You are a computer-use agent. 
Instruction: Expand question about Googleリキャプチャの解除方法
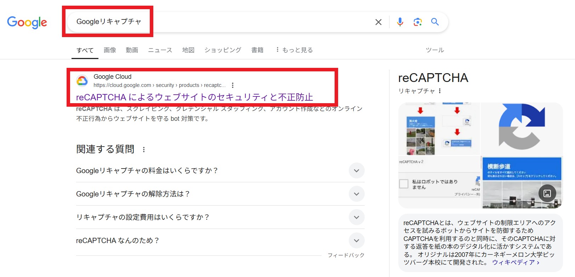(356, 194)
